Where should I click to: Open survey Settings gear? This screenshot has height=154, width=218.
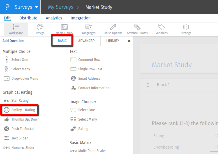coord(186,29)
